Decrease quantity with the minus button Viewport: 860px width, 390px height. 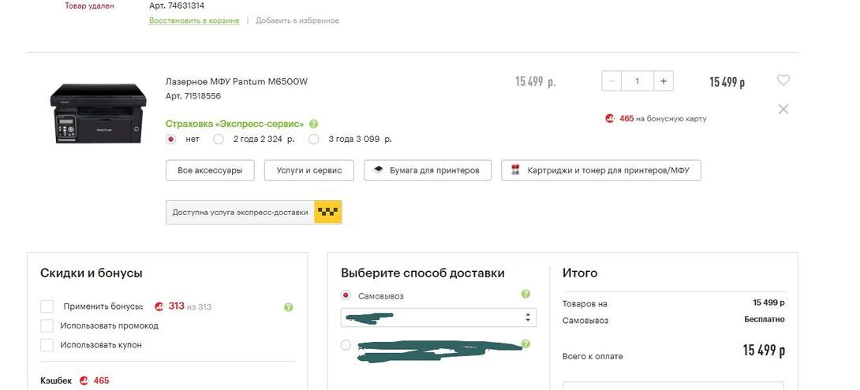pyautogui.click(x=611, y=80)
